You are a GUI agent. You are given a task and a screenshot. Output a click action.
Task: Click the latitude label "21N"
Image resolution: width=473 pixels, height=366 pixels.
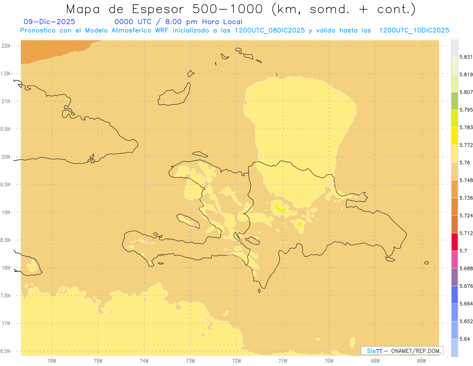6,101
